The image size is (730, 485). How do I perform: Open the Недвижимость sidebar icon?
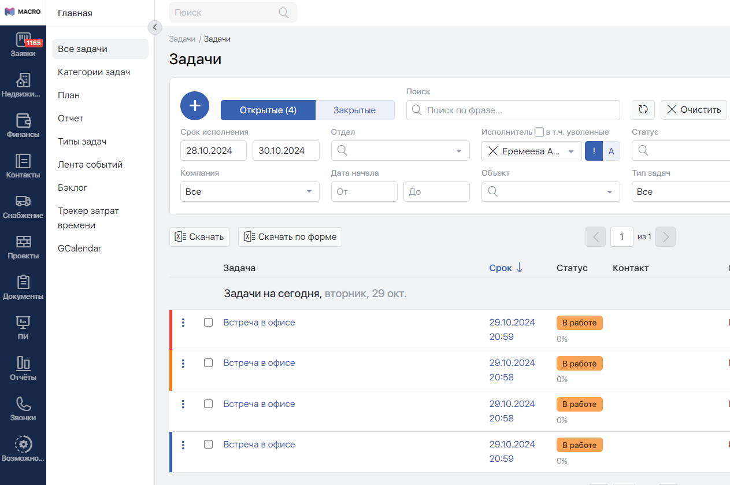pos(23,85)
